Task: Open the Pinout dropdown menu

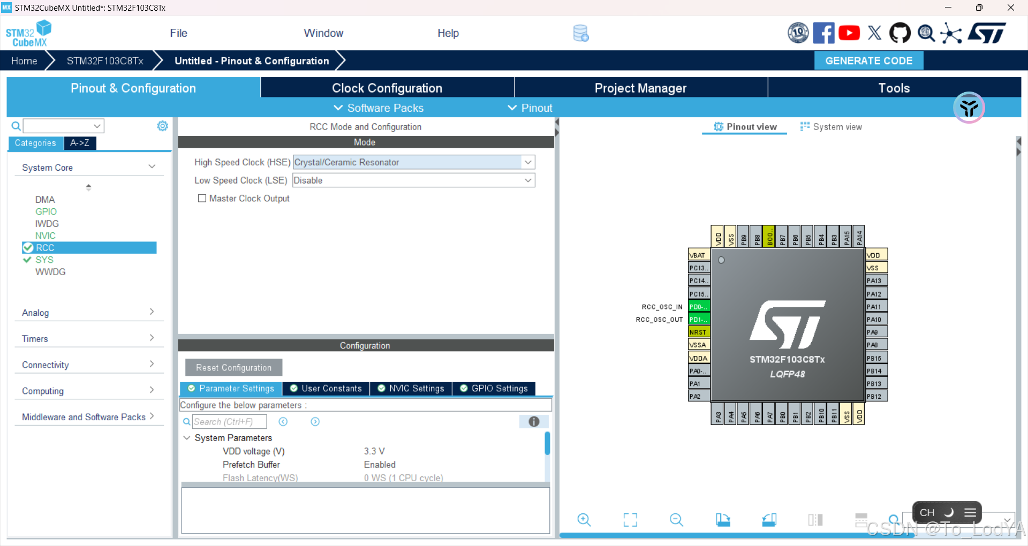Action: click(x=530, y=108)
